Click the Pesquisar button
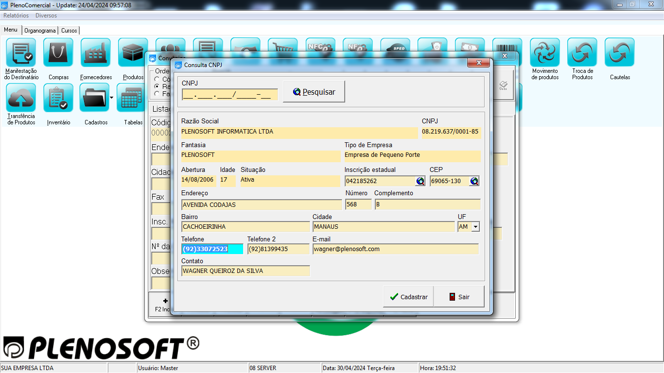The width and height of the screenshot is (664, 373). coord(314,92)
